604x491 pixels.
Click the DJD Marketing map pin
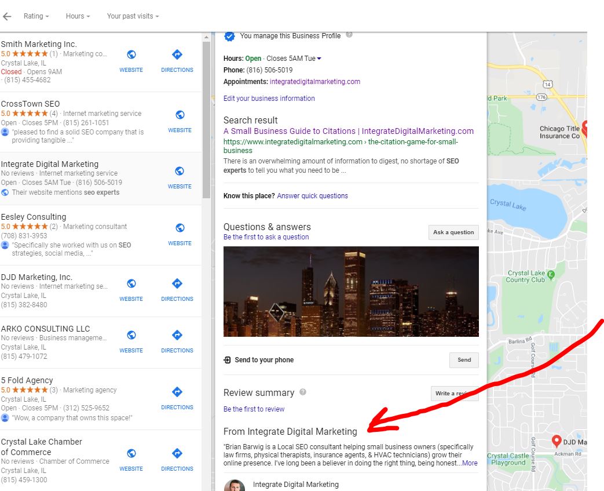557,442
